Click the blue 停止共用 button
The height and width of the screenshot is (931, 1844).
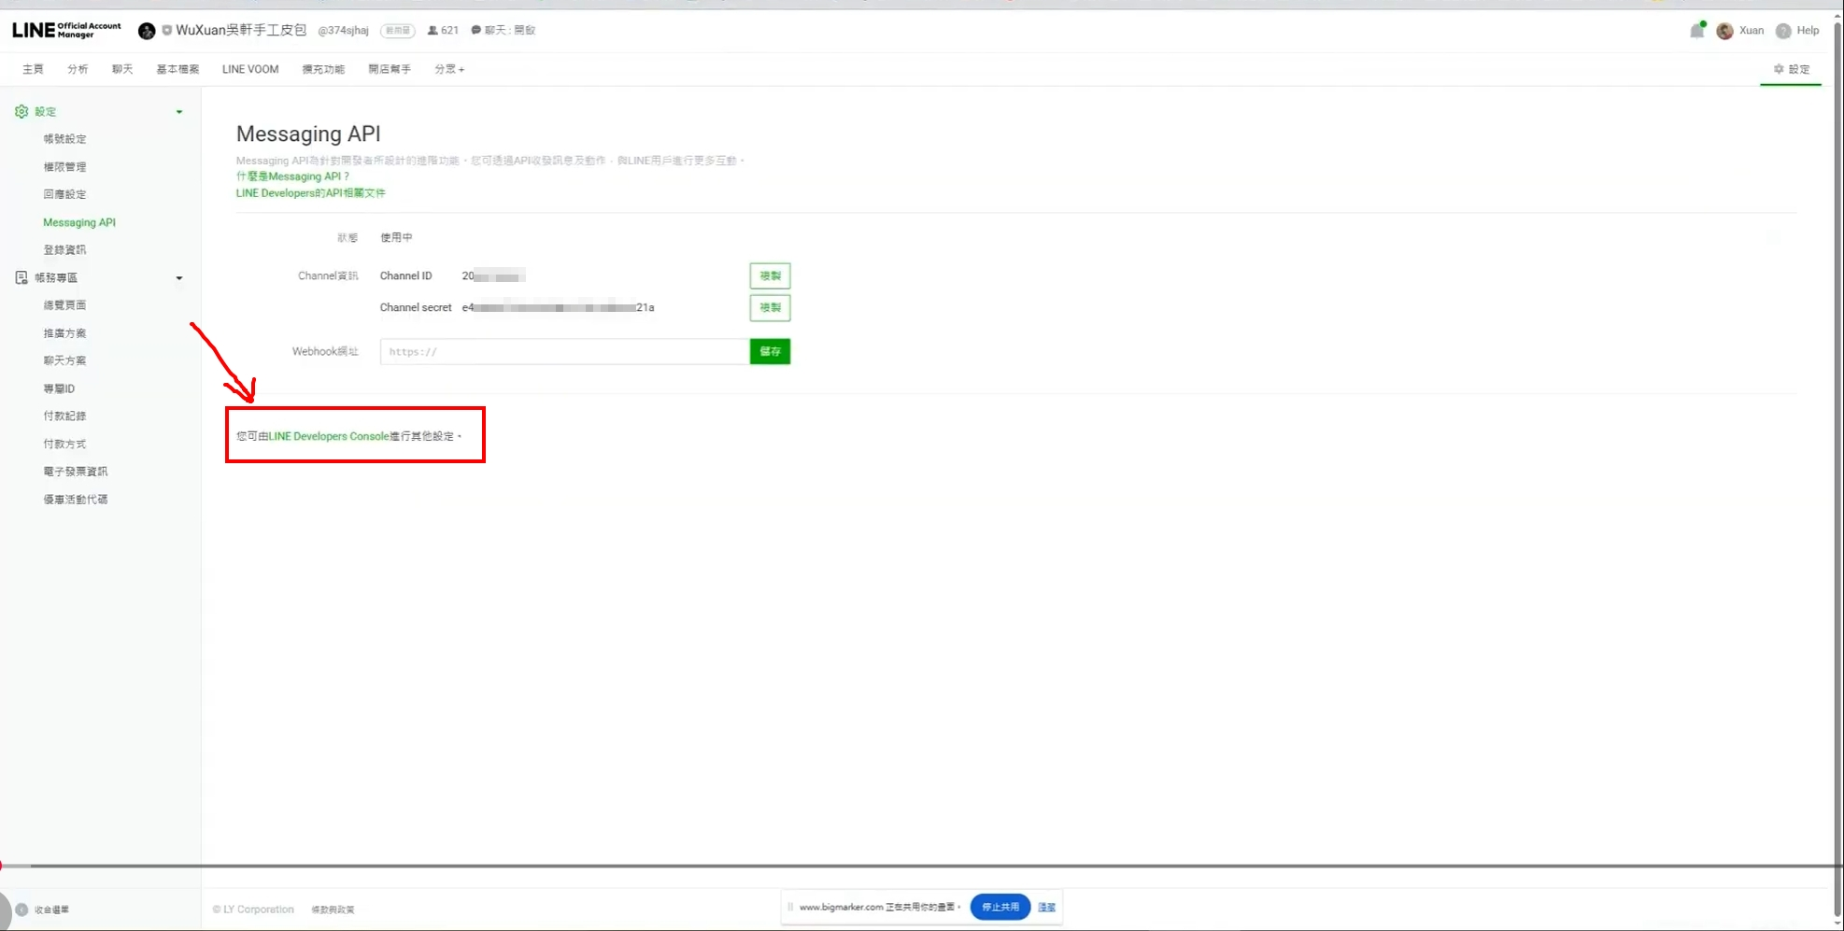(1000, 907)
